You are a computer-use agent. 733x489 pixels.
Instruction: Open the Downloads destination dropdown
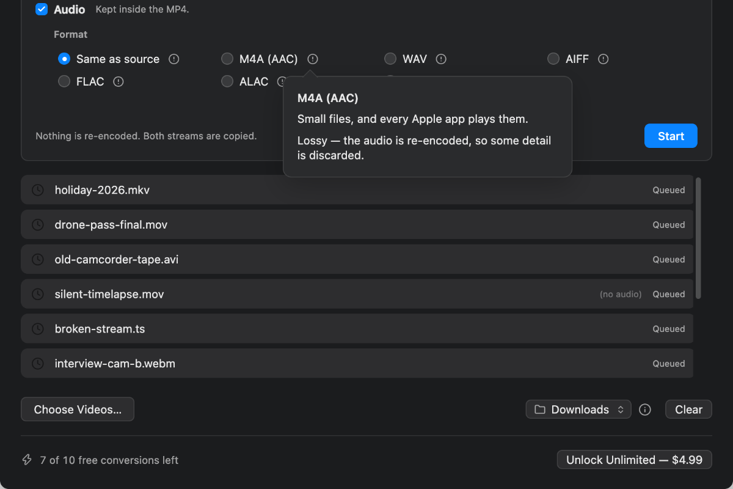(x=578, y=410)
